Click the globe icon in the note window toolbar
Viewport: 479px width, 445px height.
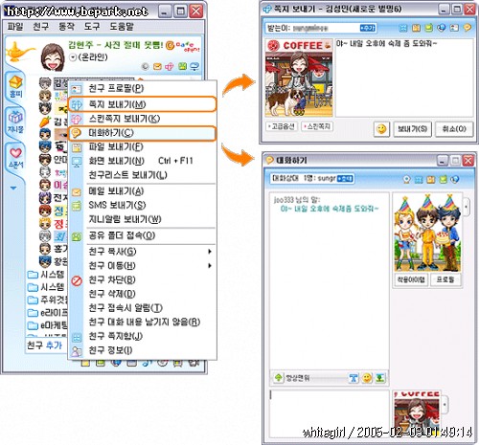coord(442,28)
